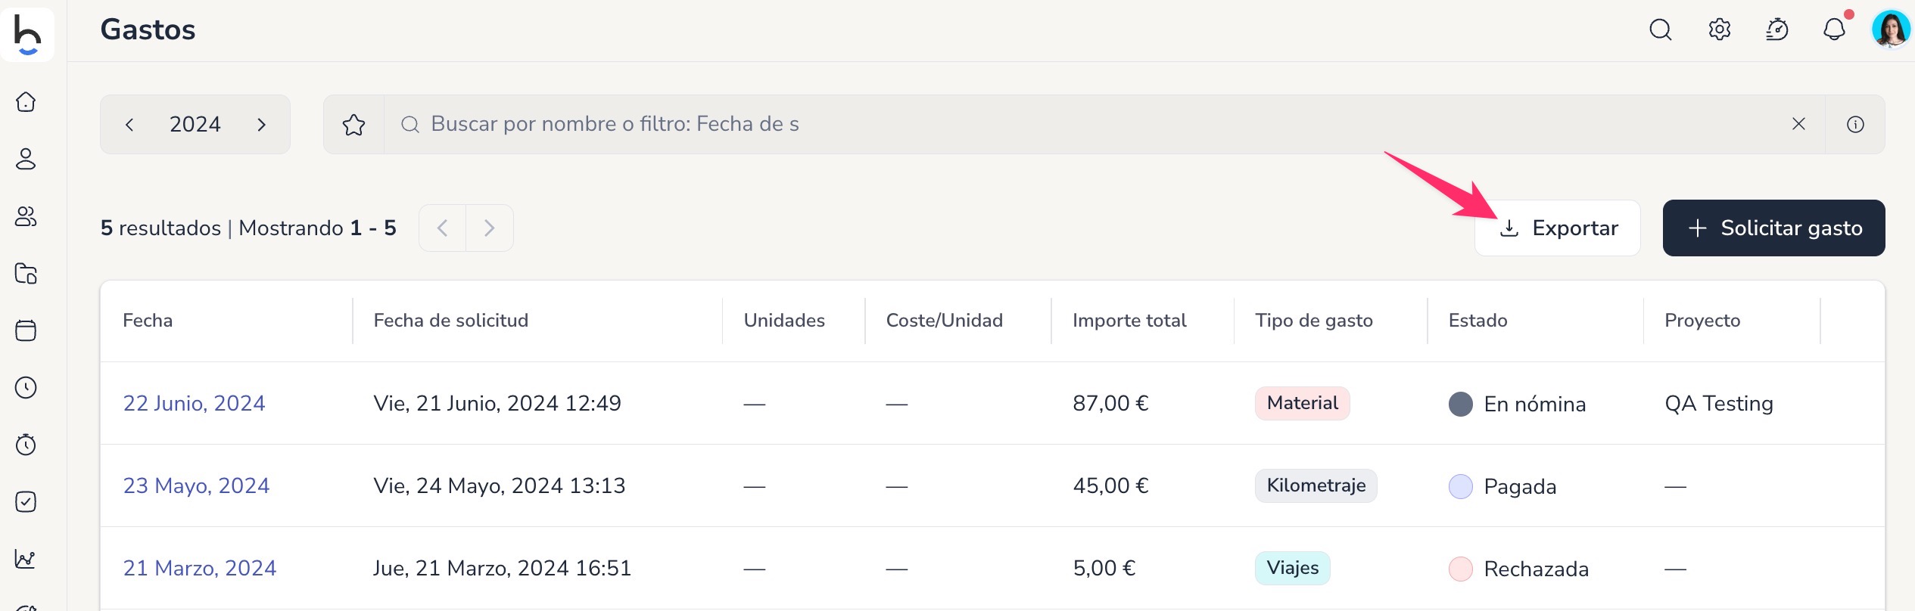This screenshot has height=611, width=1915.
Task: Open the tasks checkmark sidebar icon
Action: [26, 501]
